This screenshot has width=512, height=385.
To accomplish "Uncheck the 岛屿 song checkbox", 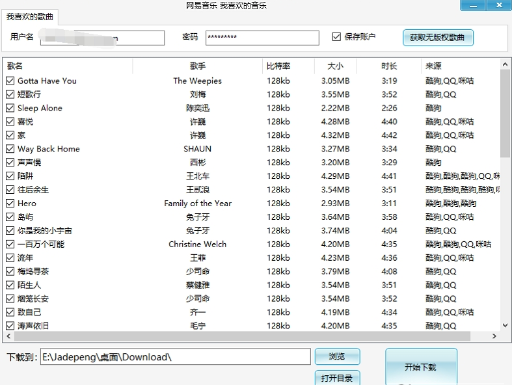I will [x=10, y=217].
